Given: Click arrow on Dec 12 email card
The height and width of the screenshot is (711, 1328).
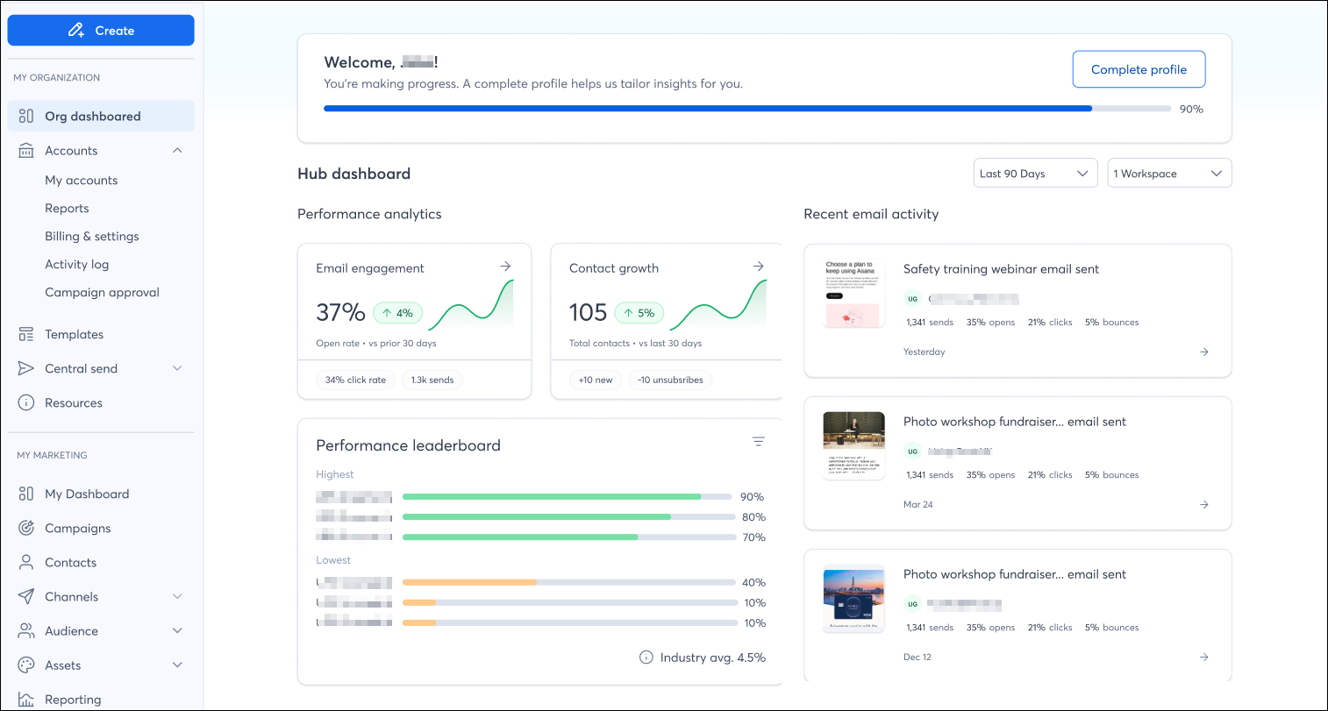Looking at the screenshot, I should (1204, 658).
